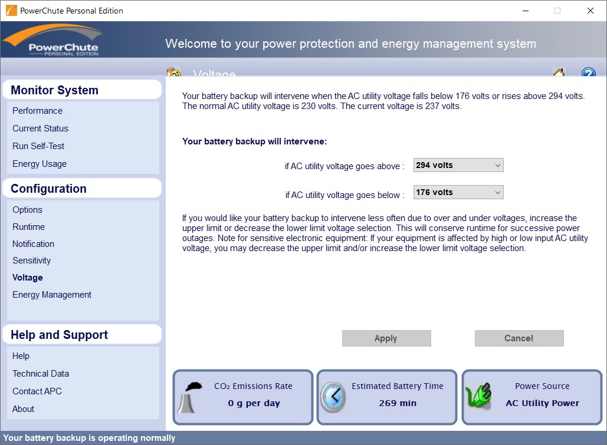Select Run Self-Test in the sidebar

pos(38,146)
